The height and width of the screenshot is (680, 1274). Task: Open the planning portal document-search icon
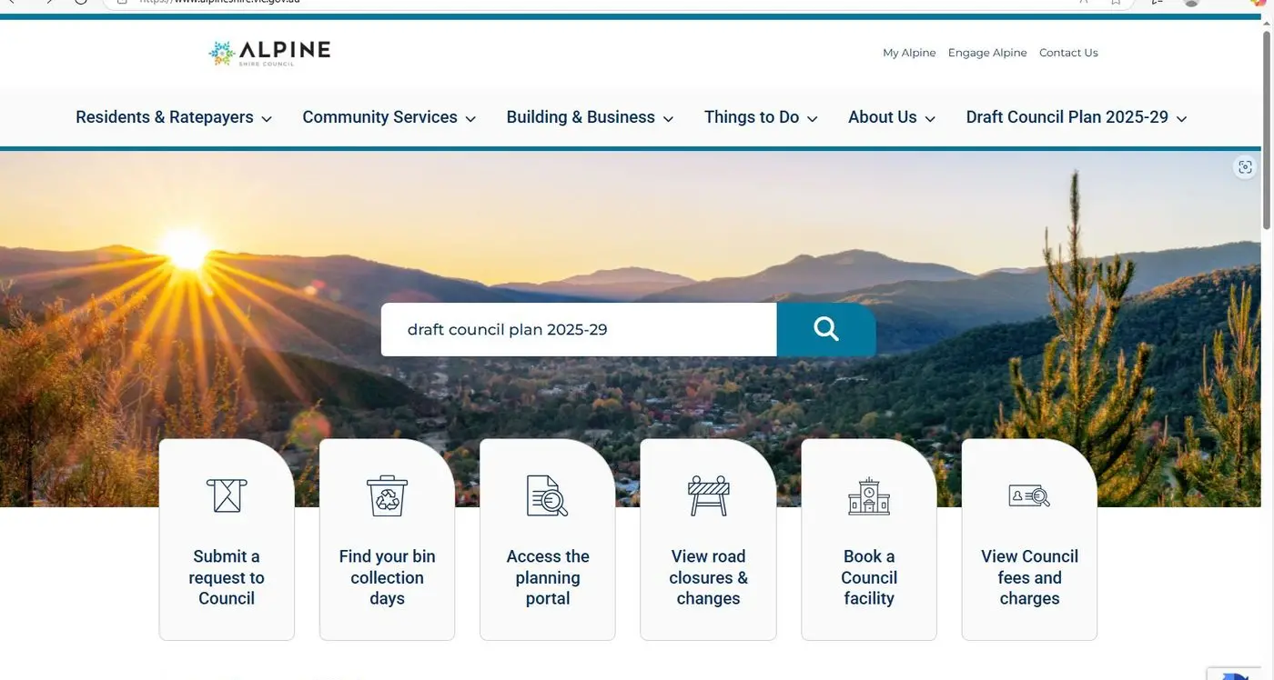pyautogui.click(x=547, y=495)
